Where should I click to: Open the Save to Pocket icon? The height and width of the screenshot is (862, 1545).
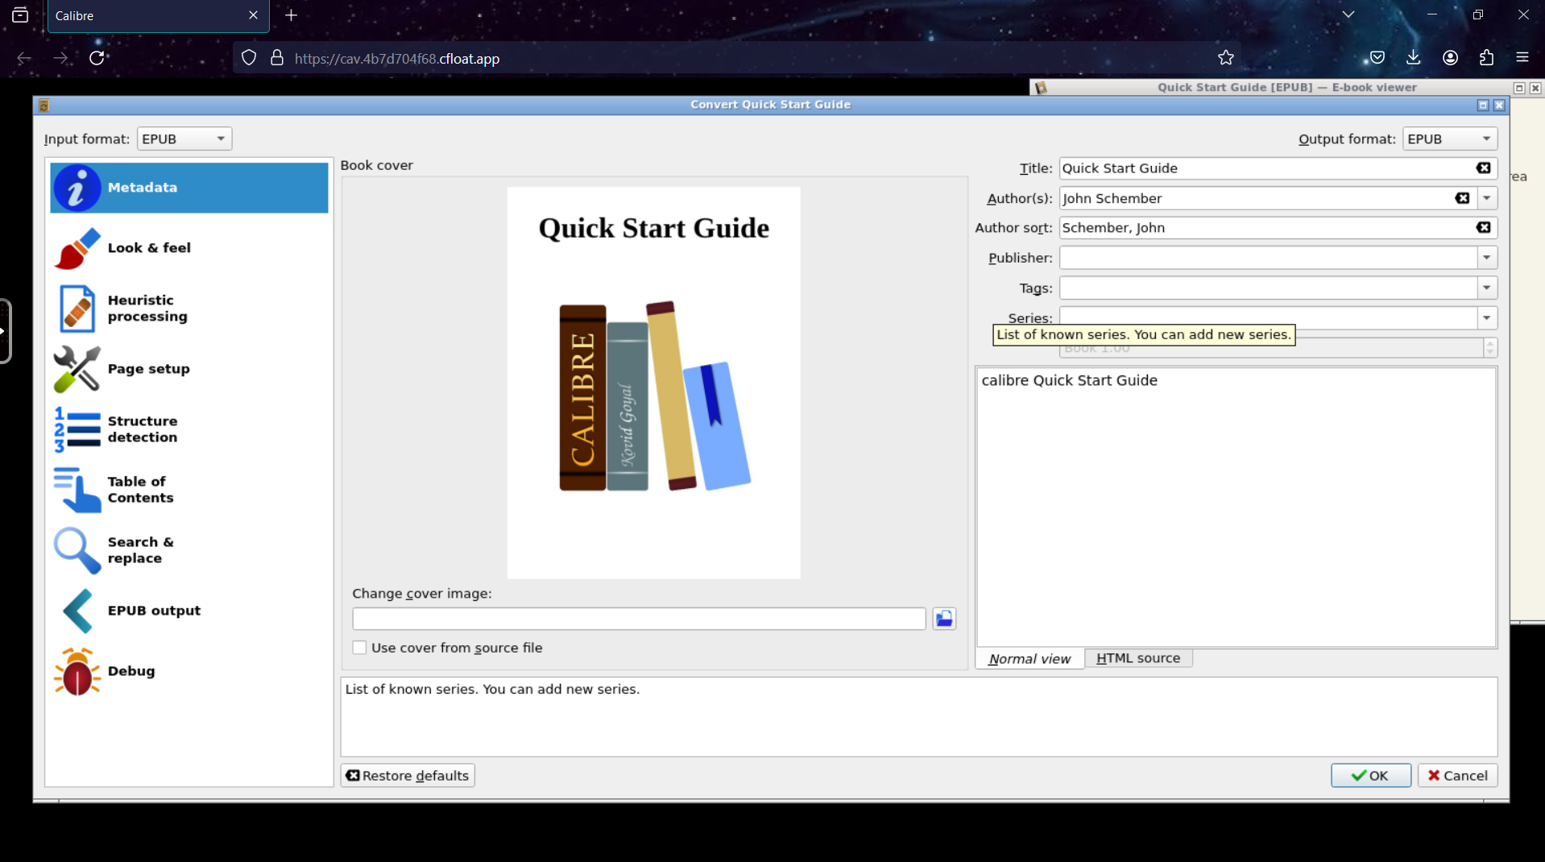1377,58
